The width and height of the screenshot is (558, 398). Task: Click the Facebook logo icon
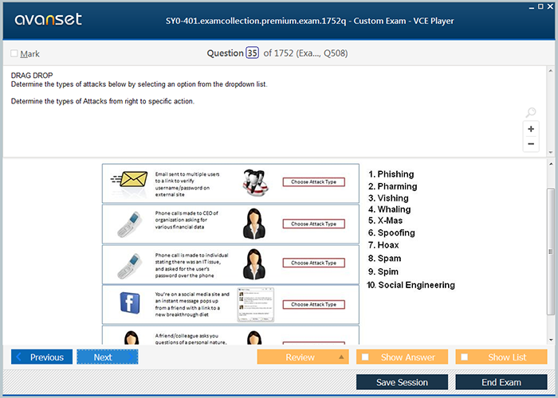(x=129, y=303)
